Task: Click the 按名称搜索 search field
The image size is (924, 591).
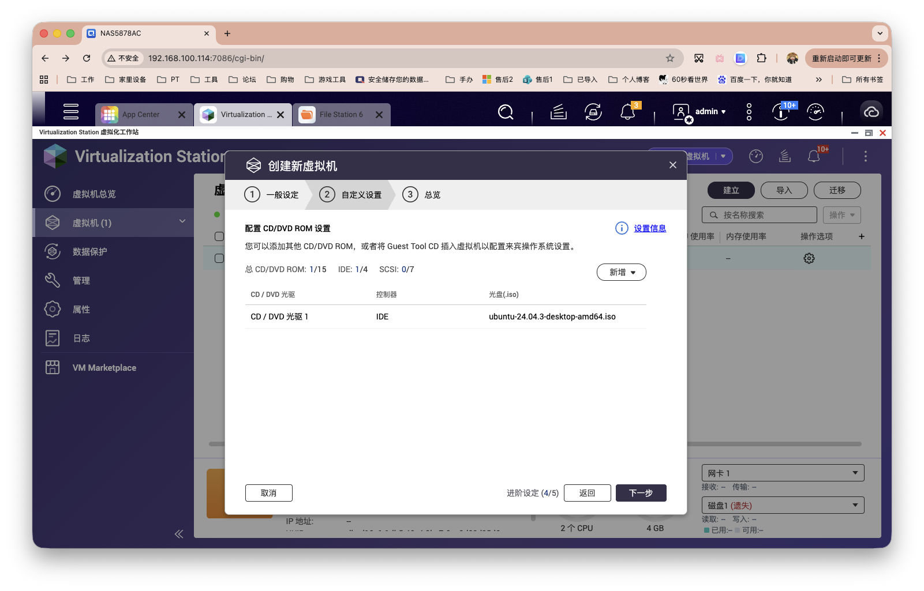Action: click(759, 214)
